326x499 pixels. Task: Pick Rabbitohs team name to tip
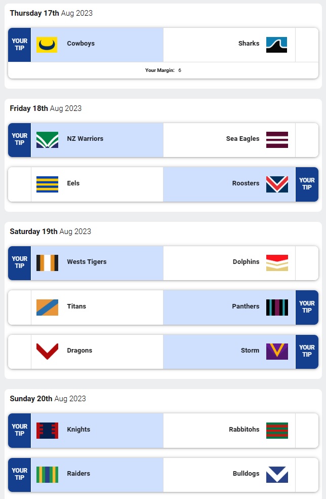tap(244, 430)
